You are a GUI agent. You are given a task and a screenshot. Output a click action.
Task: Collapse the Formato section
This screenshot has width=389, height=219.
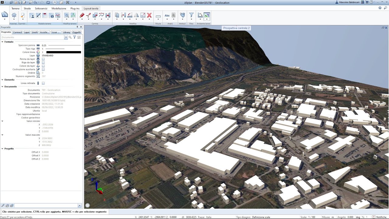[x=2, y=42]
